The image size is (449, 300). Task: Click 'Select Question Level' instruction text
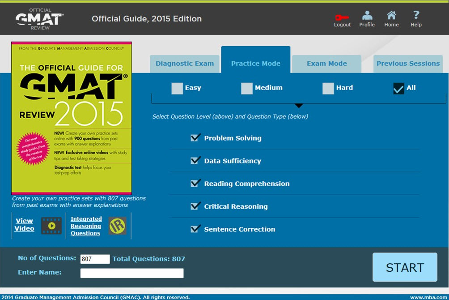pos(230,117)
